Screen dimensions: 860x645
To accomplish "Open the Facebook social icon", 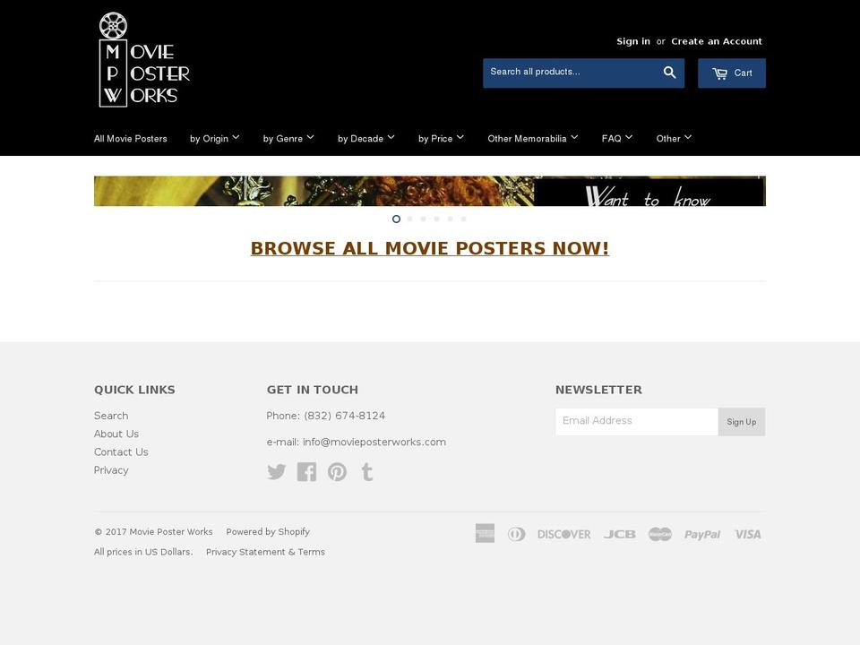I will coord(306,472).
